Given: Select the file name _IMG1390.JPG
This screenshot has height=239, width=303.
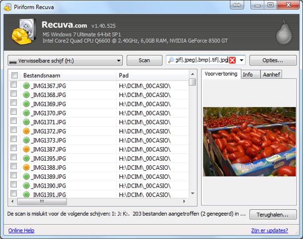Looking at the screenshot, I should pos(49,186).
